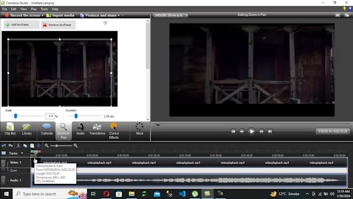Click Produce and share button

click(98, 15)
